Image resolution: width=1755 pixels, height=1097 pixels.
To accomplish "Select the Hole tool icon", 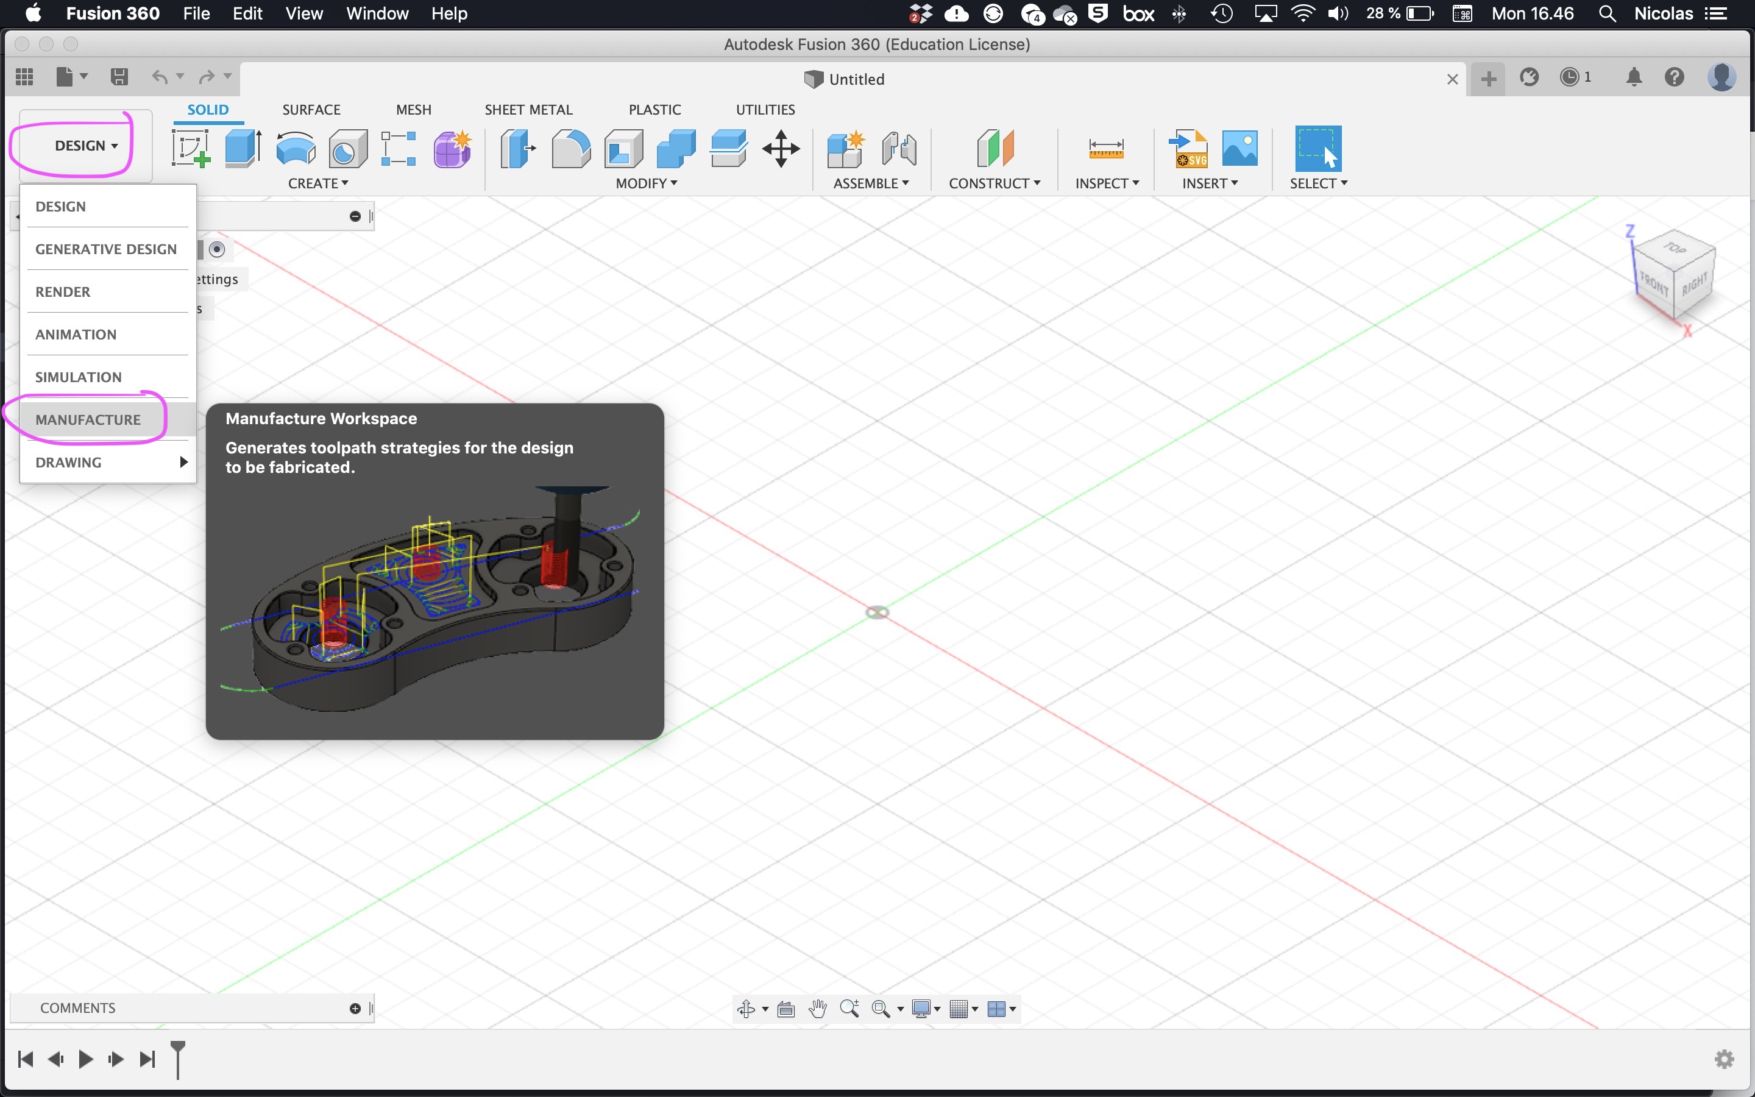I will click(x=348, y=149).
